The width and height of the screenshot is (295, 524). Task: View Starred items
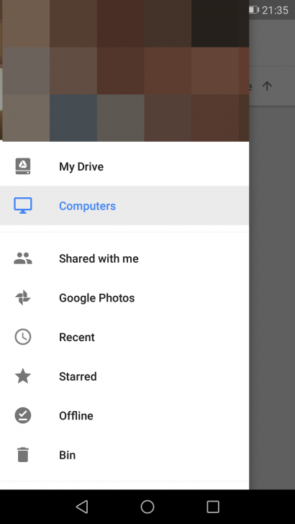click(124, 376)
